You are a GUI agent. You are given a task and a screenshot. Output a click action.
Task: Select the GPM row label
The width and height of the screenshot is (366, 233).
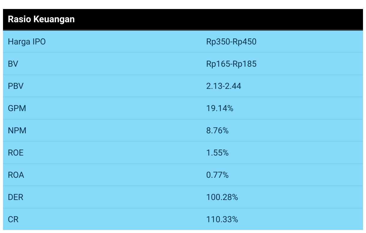(x=17, y=108)
